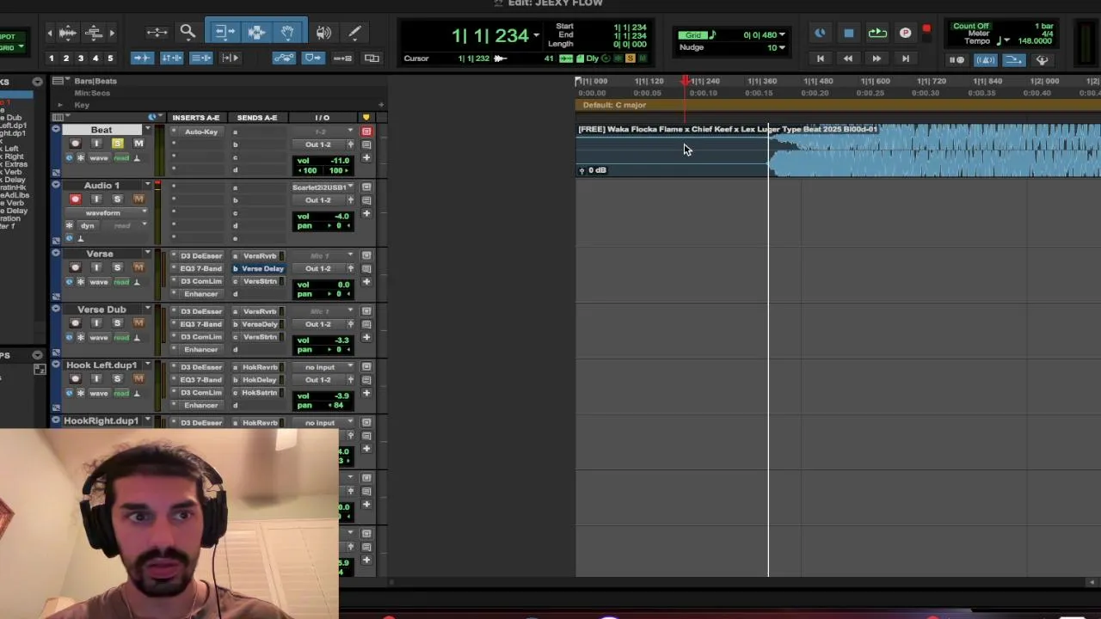
Task: Click the Online/play transport button
Action: [x=820, y=33]
